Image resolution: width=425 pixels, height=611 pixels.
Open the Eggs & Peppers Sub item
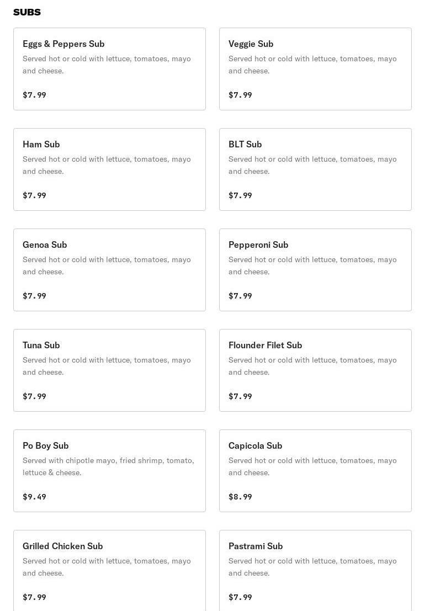point(109,69)
